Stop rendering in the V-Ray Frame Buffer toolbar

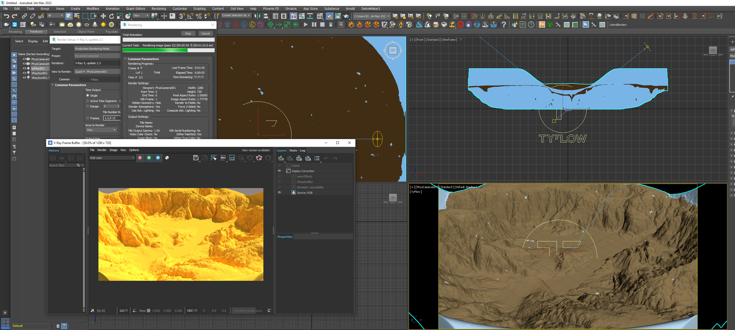pyautogui.click(x=259, y=158)
